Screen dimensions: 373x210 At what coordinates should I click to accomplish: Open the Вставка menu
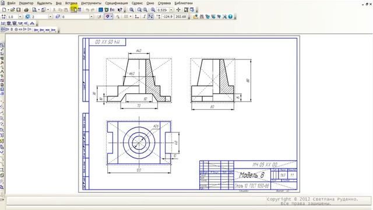(x=71, y=3)
